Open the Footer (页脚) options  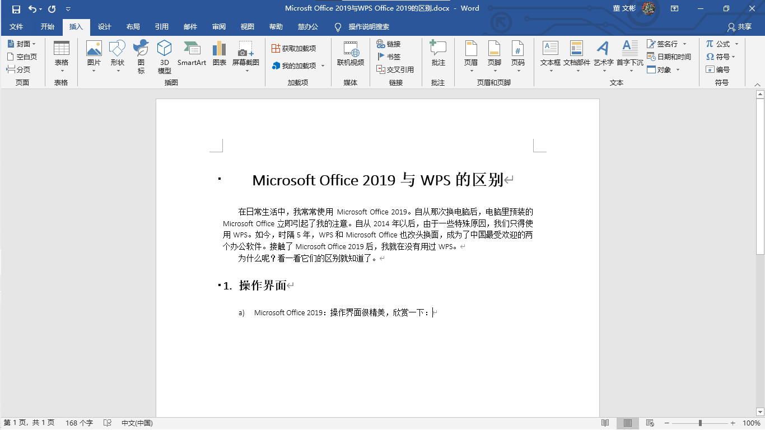pos(494,57)
